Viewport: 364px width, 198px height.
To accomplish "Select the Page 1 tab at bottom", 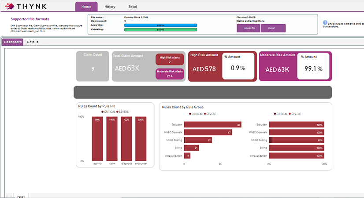I will [x=21, y=196].
